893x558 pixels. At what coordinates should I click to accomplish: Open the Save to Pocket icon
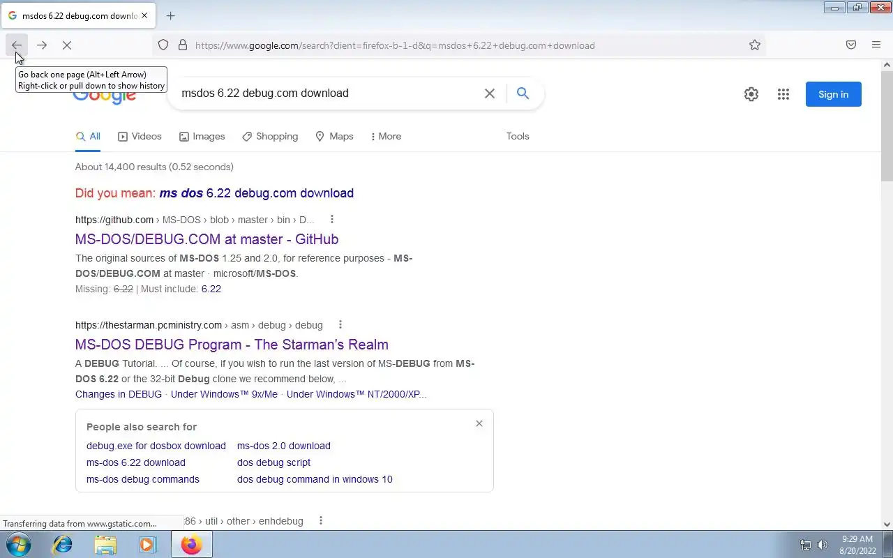tap(851, 45)
